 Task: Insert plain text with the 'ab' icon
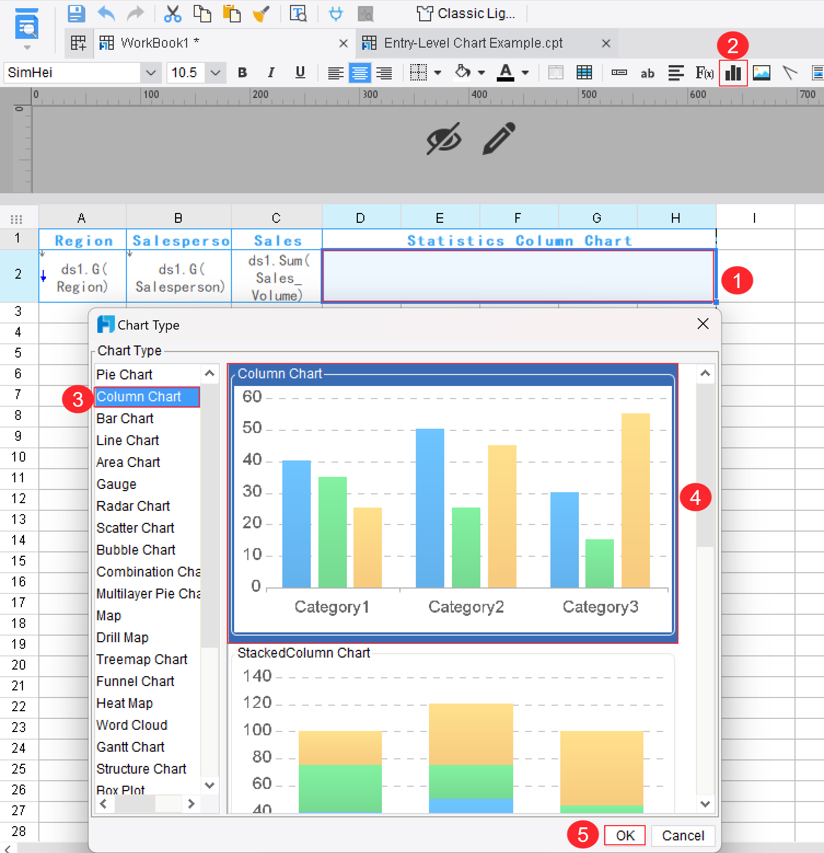point(647,73)
